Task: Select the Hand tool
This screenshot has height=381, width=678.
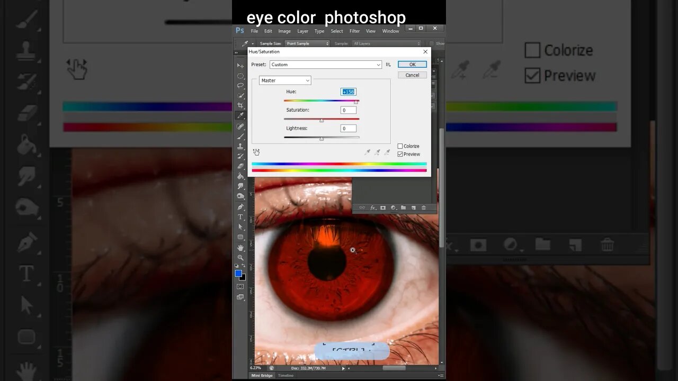Action: [x=240, y=248]
